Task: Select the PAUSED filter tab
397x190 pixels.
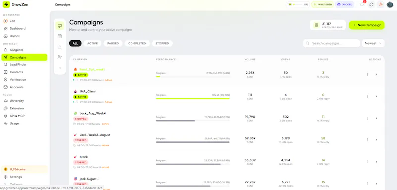Action: click(x=113, y=43)
